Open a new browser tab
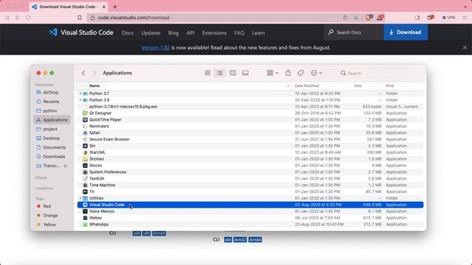This screenshot has width=472, height=265. 115,7
